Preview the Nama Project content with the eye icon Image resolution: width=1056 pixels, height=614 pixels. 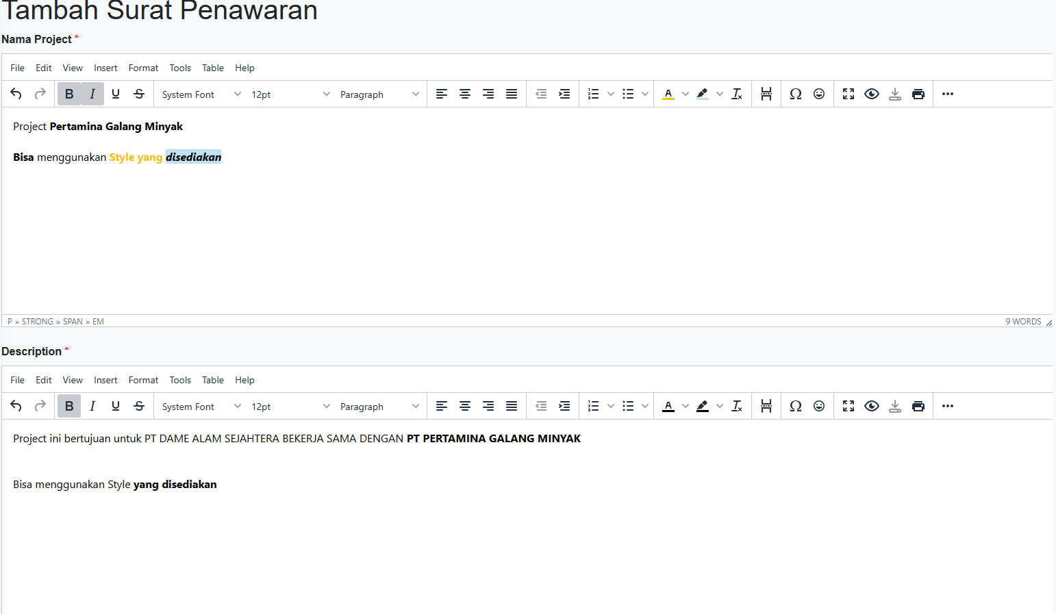872,94
